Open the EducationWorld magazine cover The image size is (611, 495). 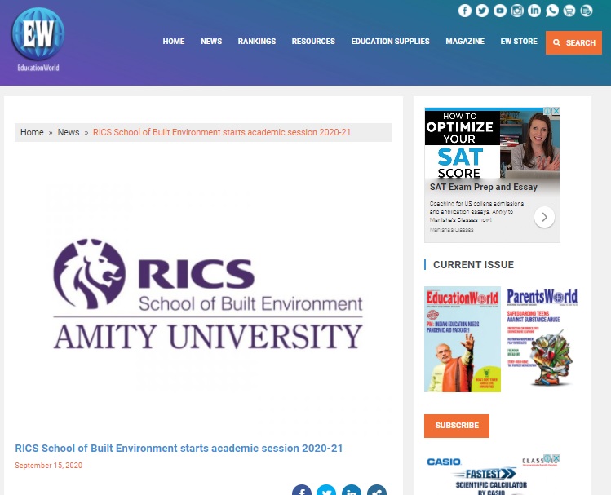point(463,339)
